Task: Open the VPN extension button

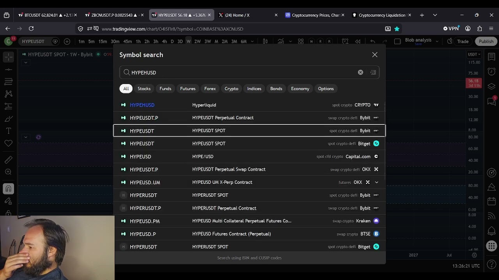Action: click(x=451, y=28)
